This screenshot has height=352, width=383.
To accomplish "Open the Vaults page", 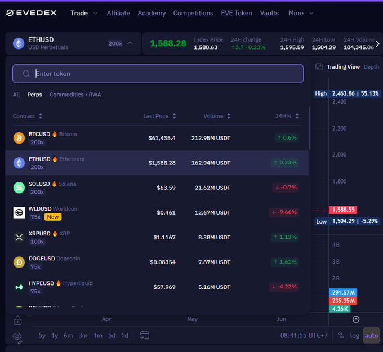I will click(269, 13).
